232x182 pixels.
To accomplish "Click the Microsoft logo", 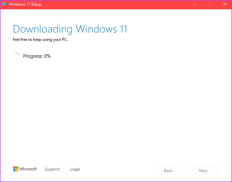I will tap(25, 169).
